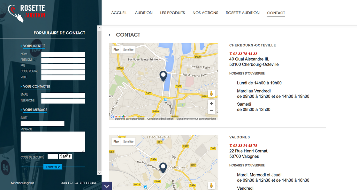Switch Valognes map to Satellite view
The image size is (357, 190).
[x=128, y=142]
